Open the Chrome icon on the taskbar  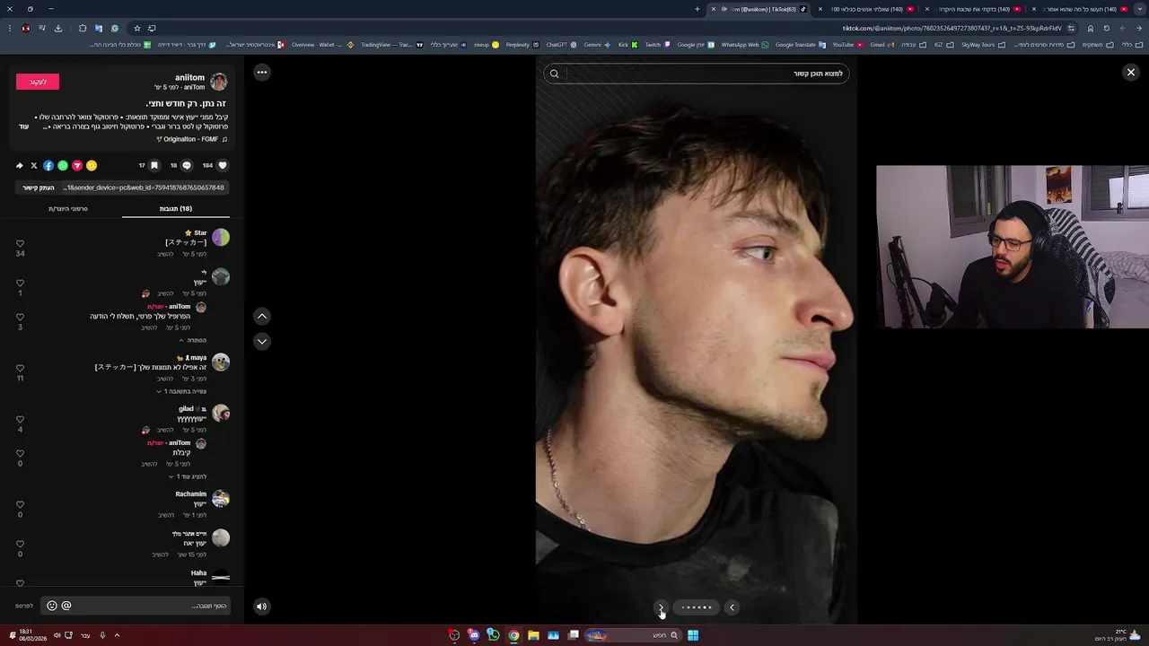(513, 635)
